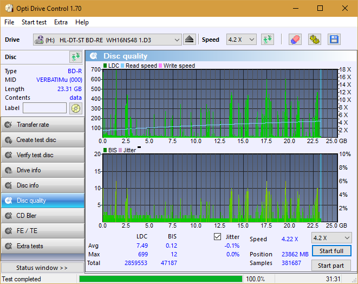Click the LDC Total value 2859553
The height and width of the screenshot is (284, 358).
pos(136,263)
